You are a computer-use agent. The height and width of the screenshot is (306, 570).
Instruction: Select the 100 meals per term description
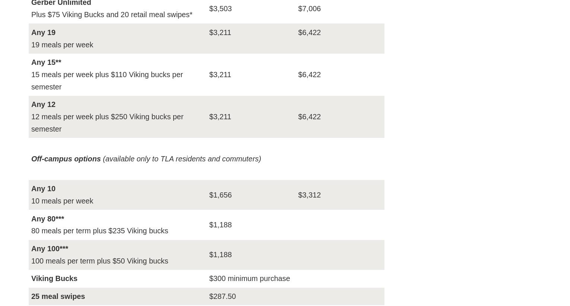(x=99, y=261)
